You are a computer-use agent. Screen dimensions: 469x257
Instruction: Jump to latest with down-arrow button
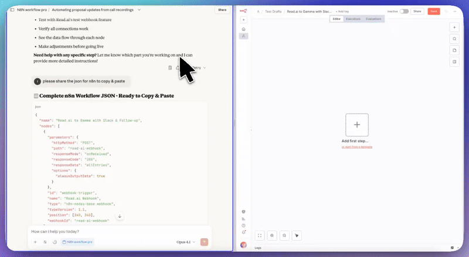click(x=120, y=216)
